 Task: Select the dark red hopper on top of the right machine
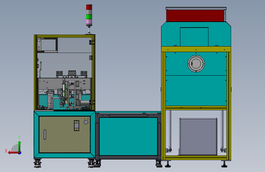(x=195, y=16)
